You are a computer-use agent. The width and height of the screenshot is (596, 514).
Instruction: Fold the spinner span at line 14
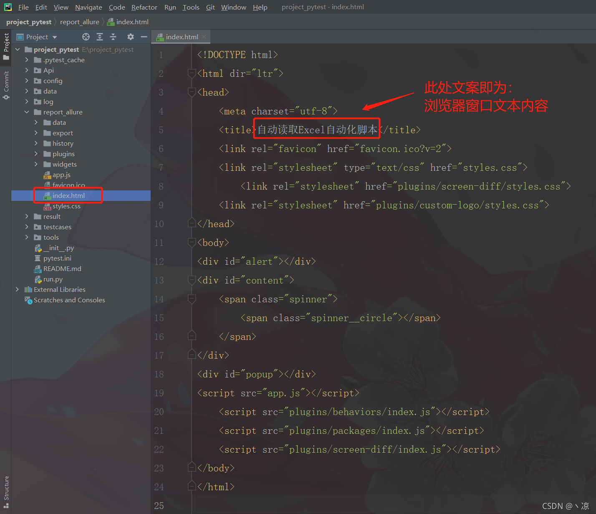click(192, 299)
